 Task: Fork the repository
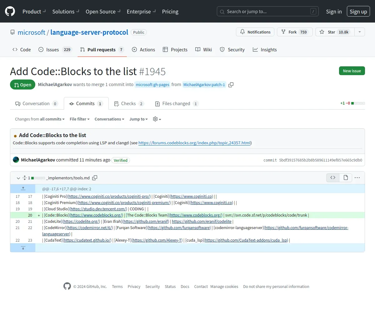coord(295,32)
